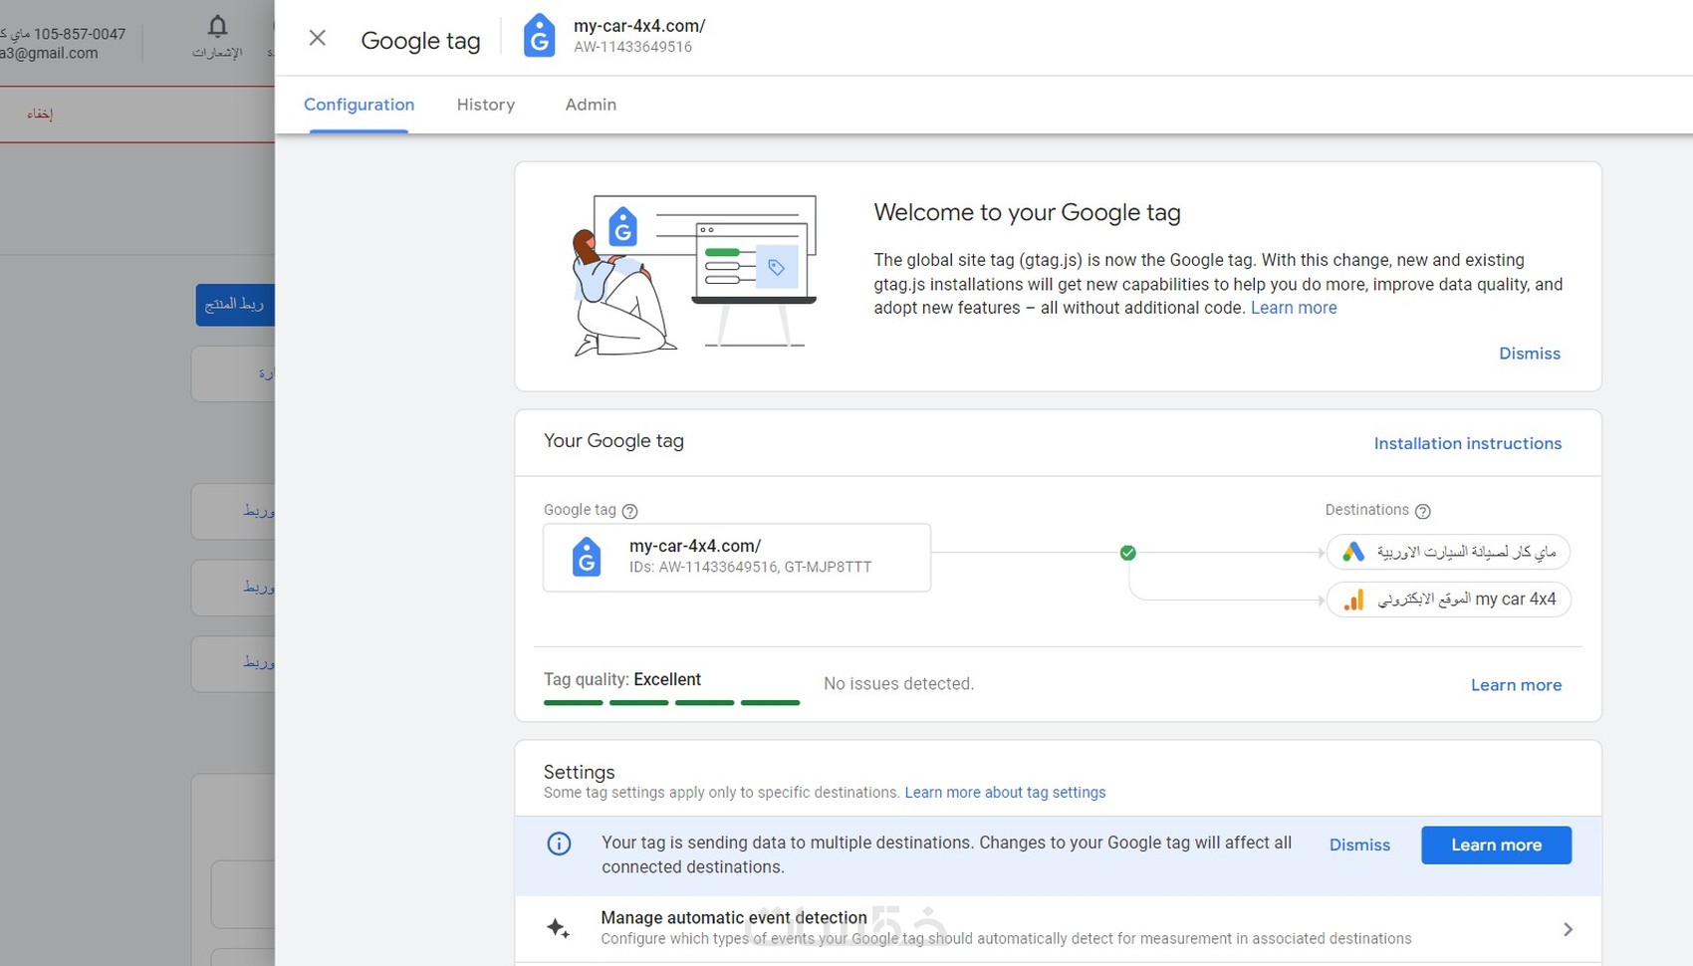This screenshot has width=1693, height=966.
Task: Click the Tag quality progress bar
Action: pos(671,702)
